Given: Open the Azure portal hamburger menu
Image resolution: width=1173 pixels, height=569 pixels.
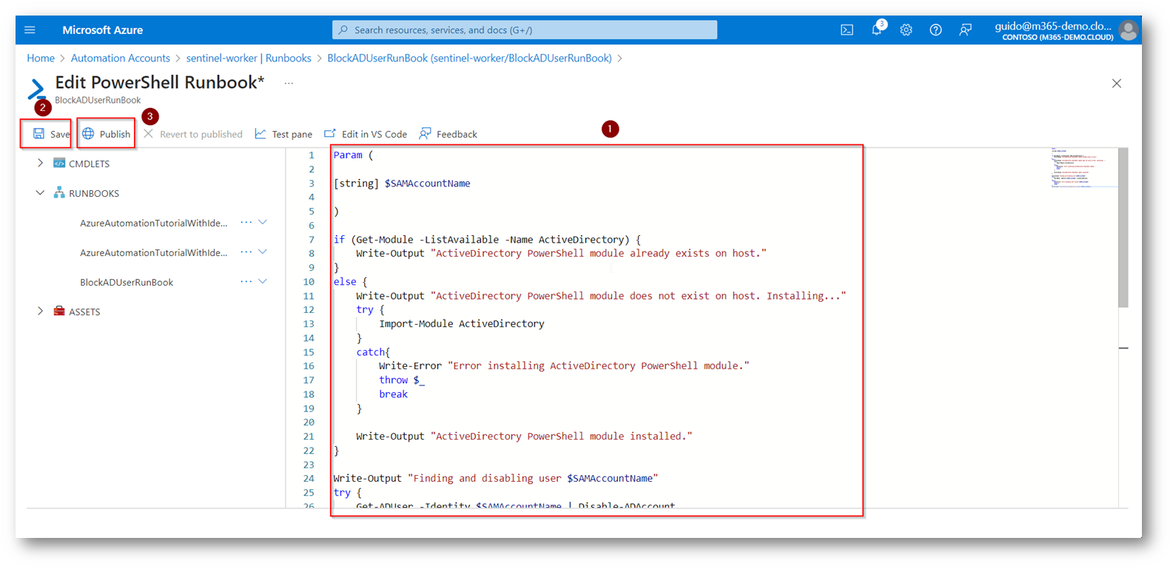Looking at the screenshot, I should tap(30, 30).
